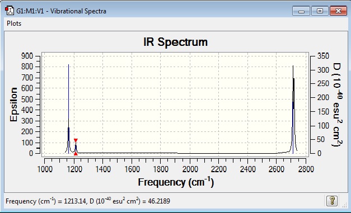
Task: Click the 900 tick on Epsilon axis
Action: (x=27, y=56)
